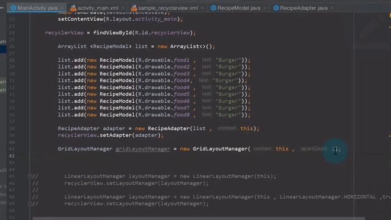
Task: Click the RecipeAdapter.java class icon
Action: coord(276,8)
